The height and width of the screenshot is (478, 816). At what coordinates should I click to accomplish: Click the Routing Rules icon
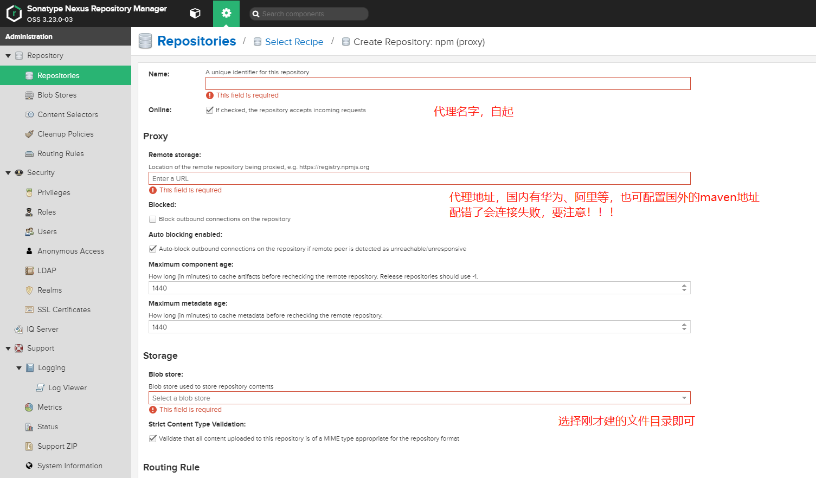pyautogui.click(x=29, y=153)
